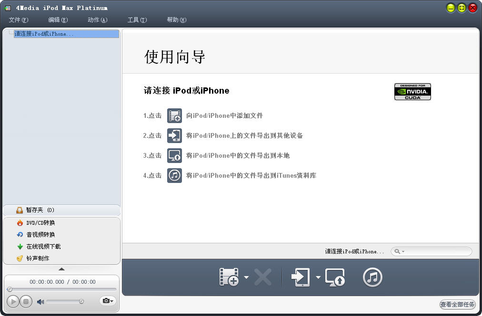Open the 动作(A) menu
Screen dimensions: 482x316
[x=98, y=20]
